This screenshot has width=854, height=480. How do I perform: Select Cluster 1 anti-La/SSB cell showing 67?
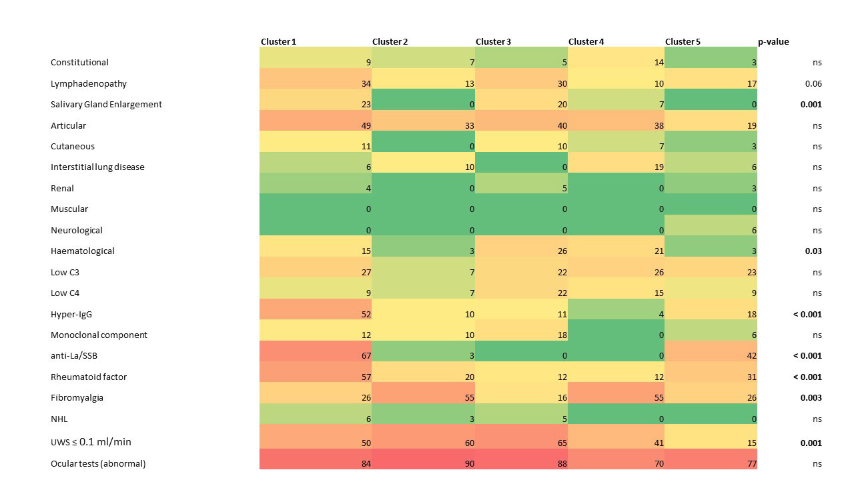[316, 356]
